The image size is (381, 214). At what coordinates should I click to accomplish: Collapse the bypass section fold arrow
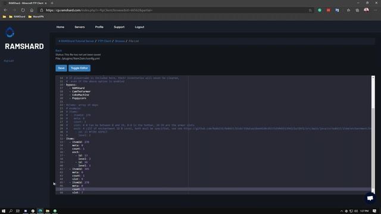click(x=64, y=84)
